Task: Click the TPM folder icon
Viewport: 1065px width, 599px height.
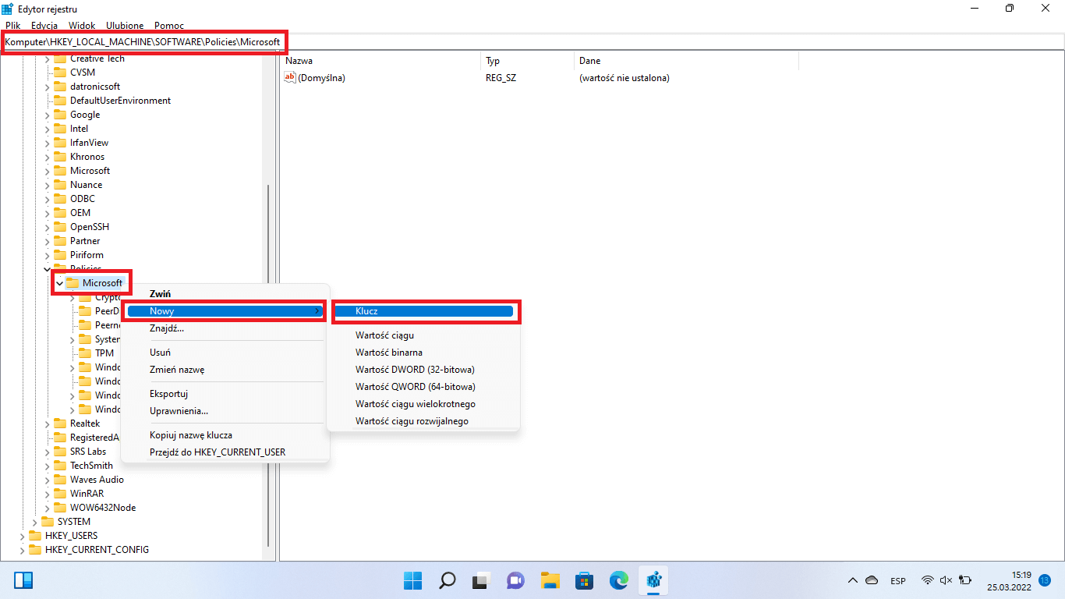Action: 85,353
